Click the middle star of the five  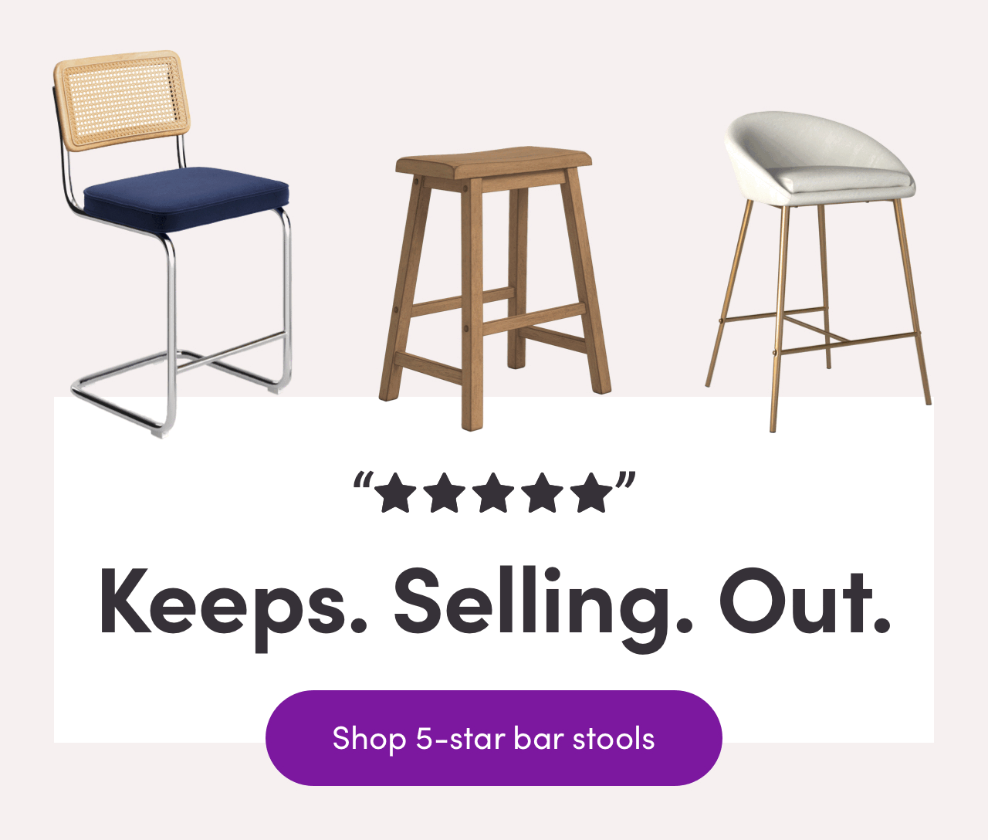tap(493, 494)
